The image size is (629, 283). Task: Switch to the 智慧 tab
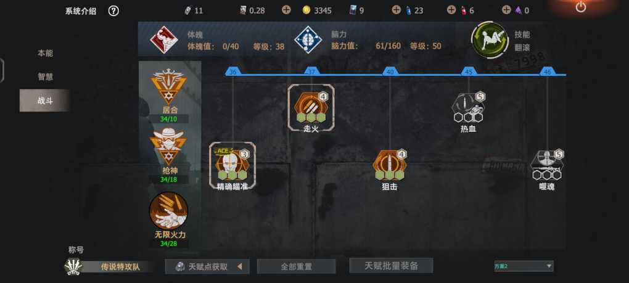pyautogui.click(x=45, y=76)
